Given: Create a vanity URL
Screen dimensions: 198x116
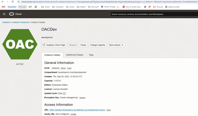Looking at the screenshot, I should click(x=73, y=114).
